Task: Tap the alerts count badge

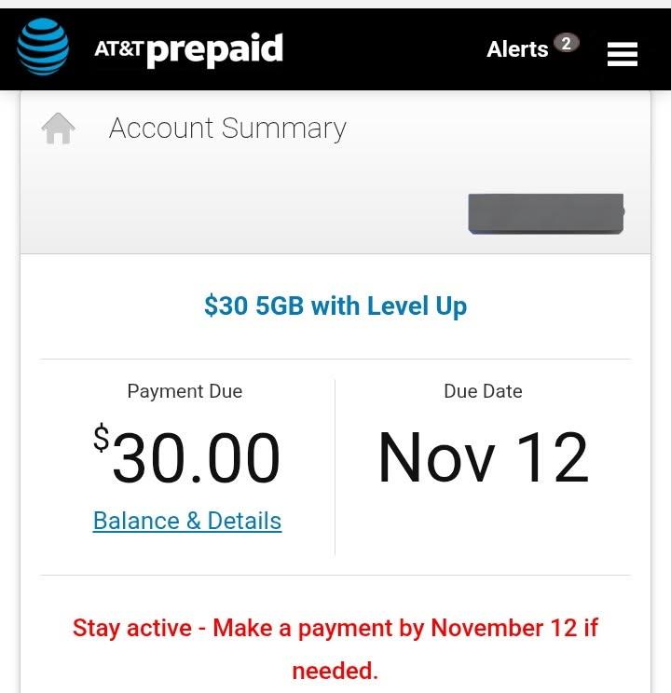Action: click(566, 43)
